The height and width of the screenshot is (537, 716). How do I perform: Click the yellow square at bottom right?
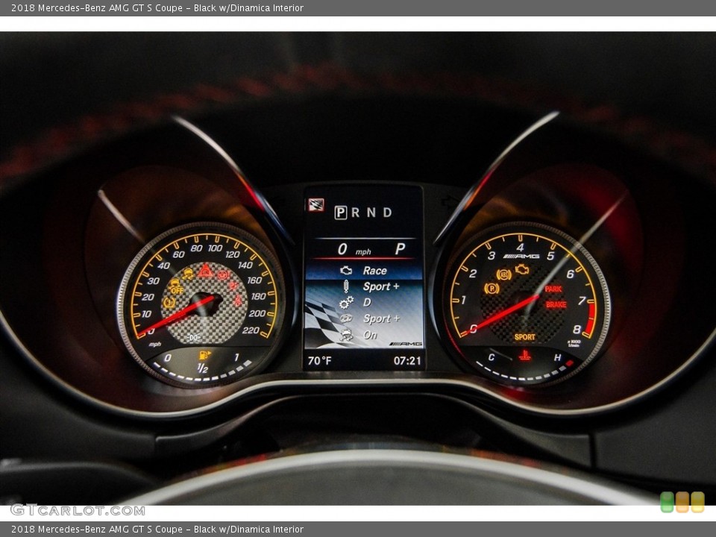pos(697,502)
